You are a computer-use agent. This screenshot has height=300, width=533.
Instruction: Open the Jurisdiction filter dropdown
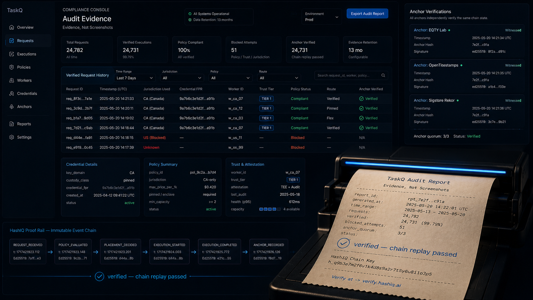[x=182, y=78]
